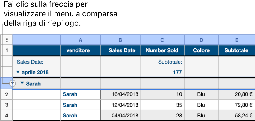Viewport: 255px width, 121px height.
Task: Select column D header
Action: (201, 40)
